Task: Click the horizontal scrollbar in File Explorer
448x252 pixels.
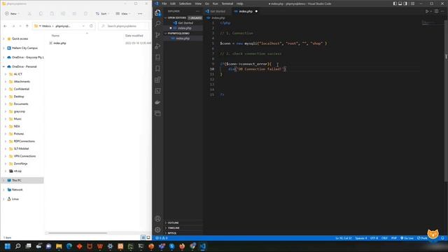Action: [78, 233]
